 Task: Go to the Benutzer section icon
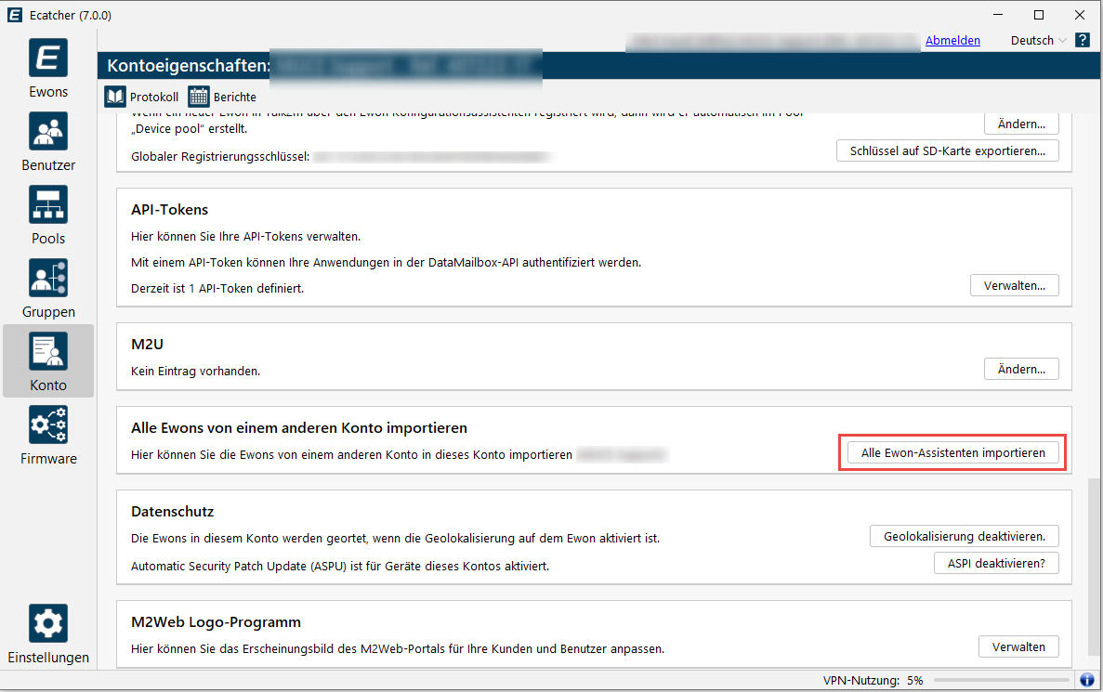pos(48,132)
